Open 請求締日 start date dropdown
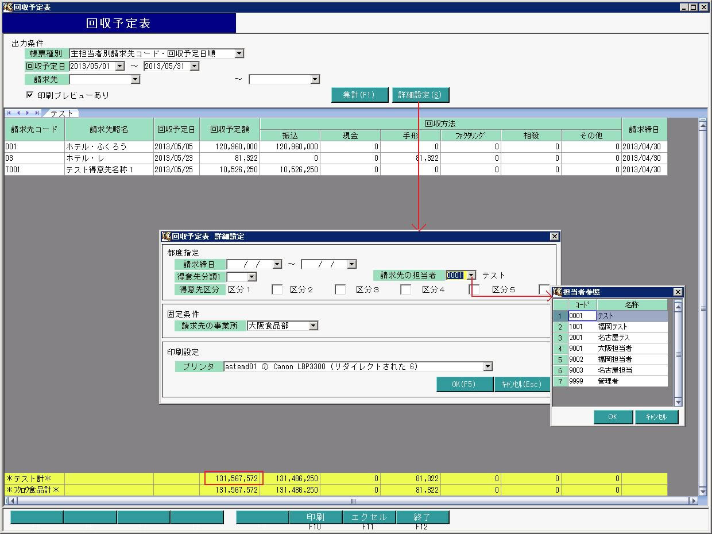The image size is (712, 534). click(x=277, y=264)
